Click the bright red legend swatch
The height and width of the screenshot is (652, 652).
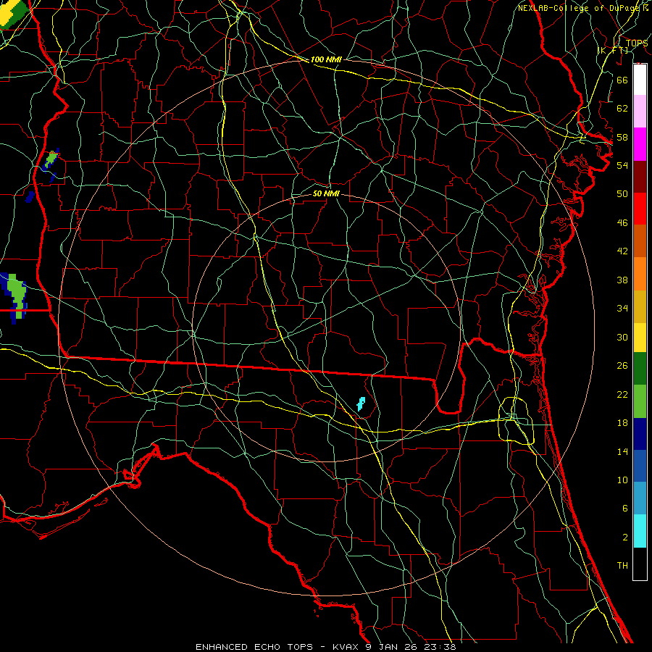(x=640, y=209)
